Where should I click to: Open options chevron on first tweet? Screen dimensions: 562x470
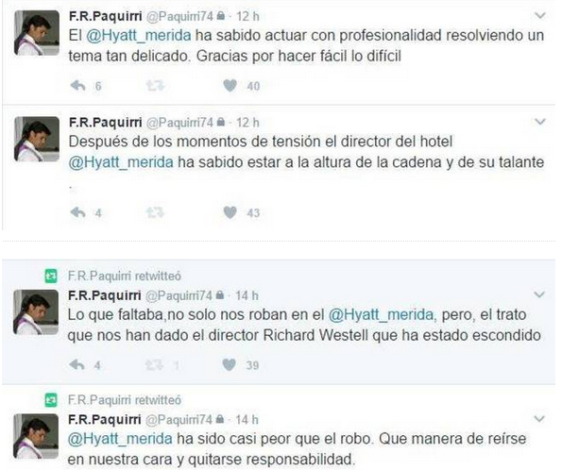[x=540, y=15]
